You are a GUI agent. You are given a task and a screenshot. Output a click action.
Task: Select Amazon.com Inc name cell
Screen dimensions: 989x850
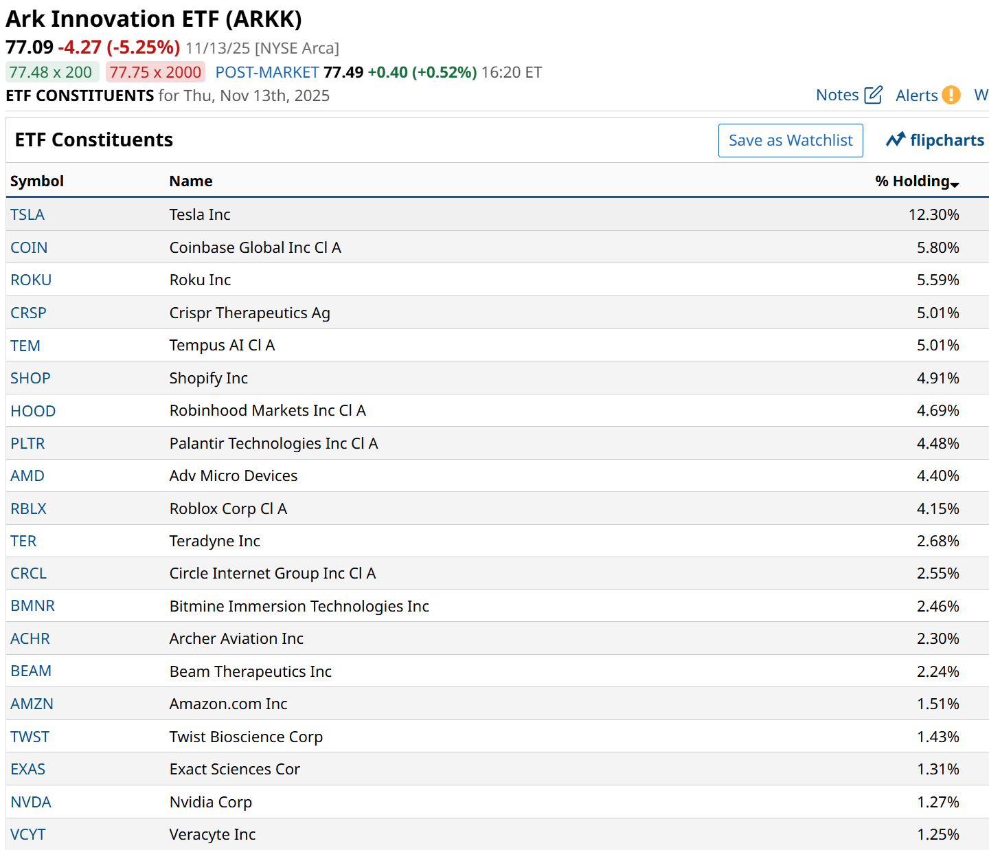tap(229, 704)
